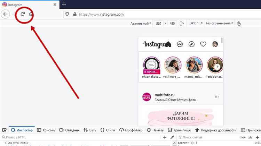Toggle the :hov pseudo-class panel
Image resolution: width=261 pixels, height=146 pixels.
[243, 137]
